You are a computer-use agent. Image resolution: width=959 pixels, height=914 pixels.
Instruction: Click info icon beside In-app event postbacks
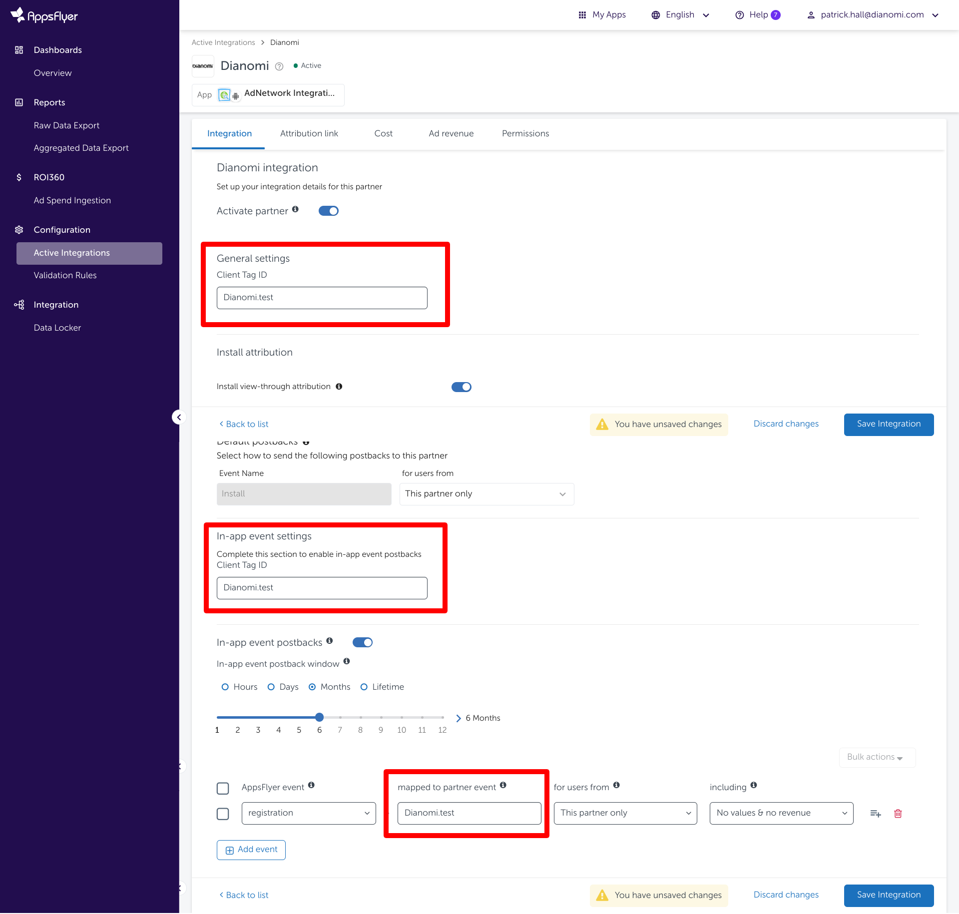329,641
